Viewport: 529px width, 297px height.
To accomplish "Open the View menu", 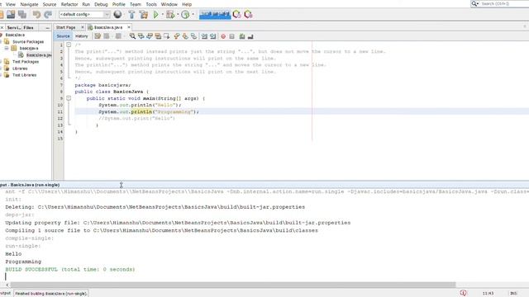I will click(x=11, y=4).
